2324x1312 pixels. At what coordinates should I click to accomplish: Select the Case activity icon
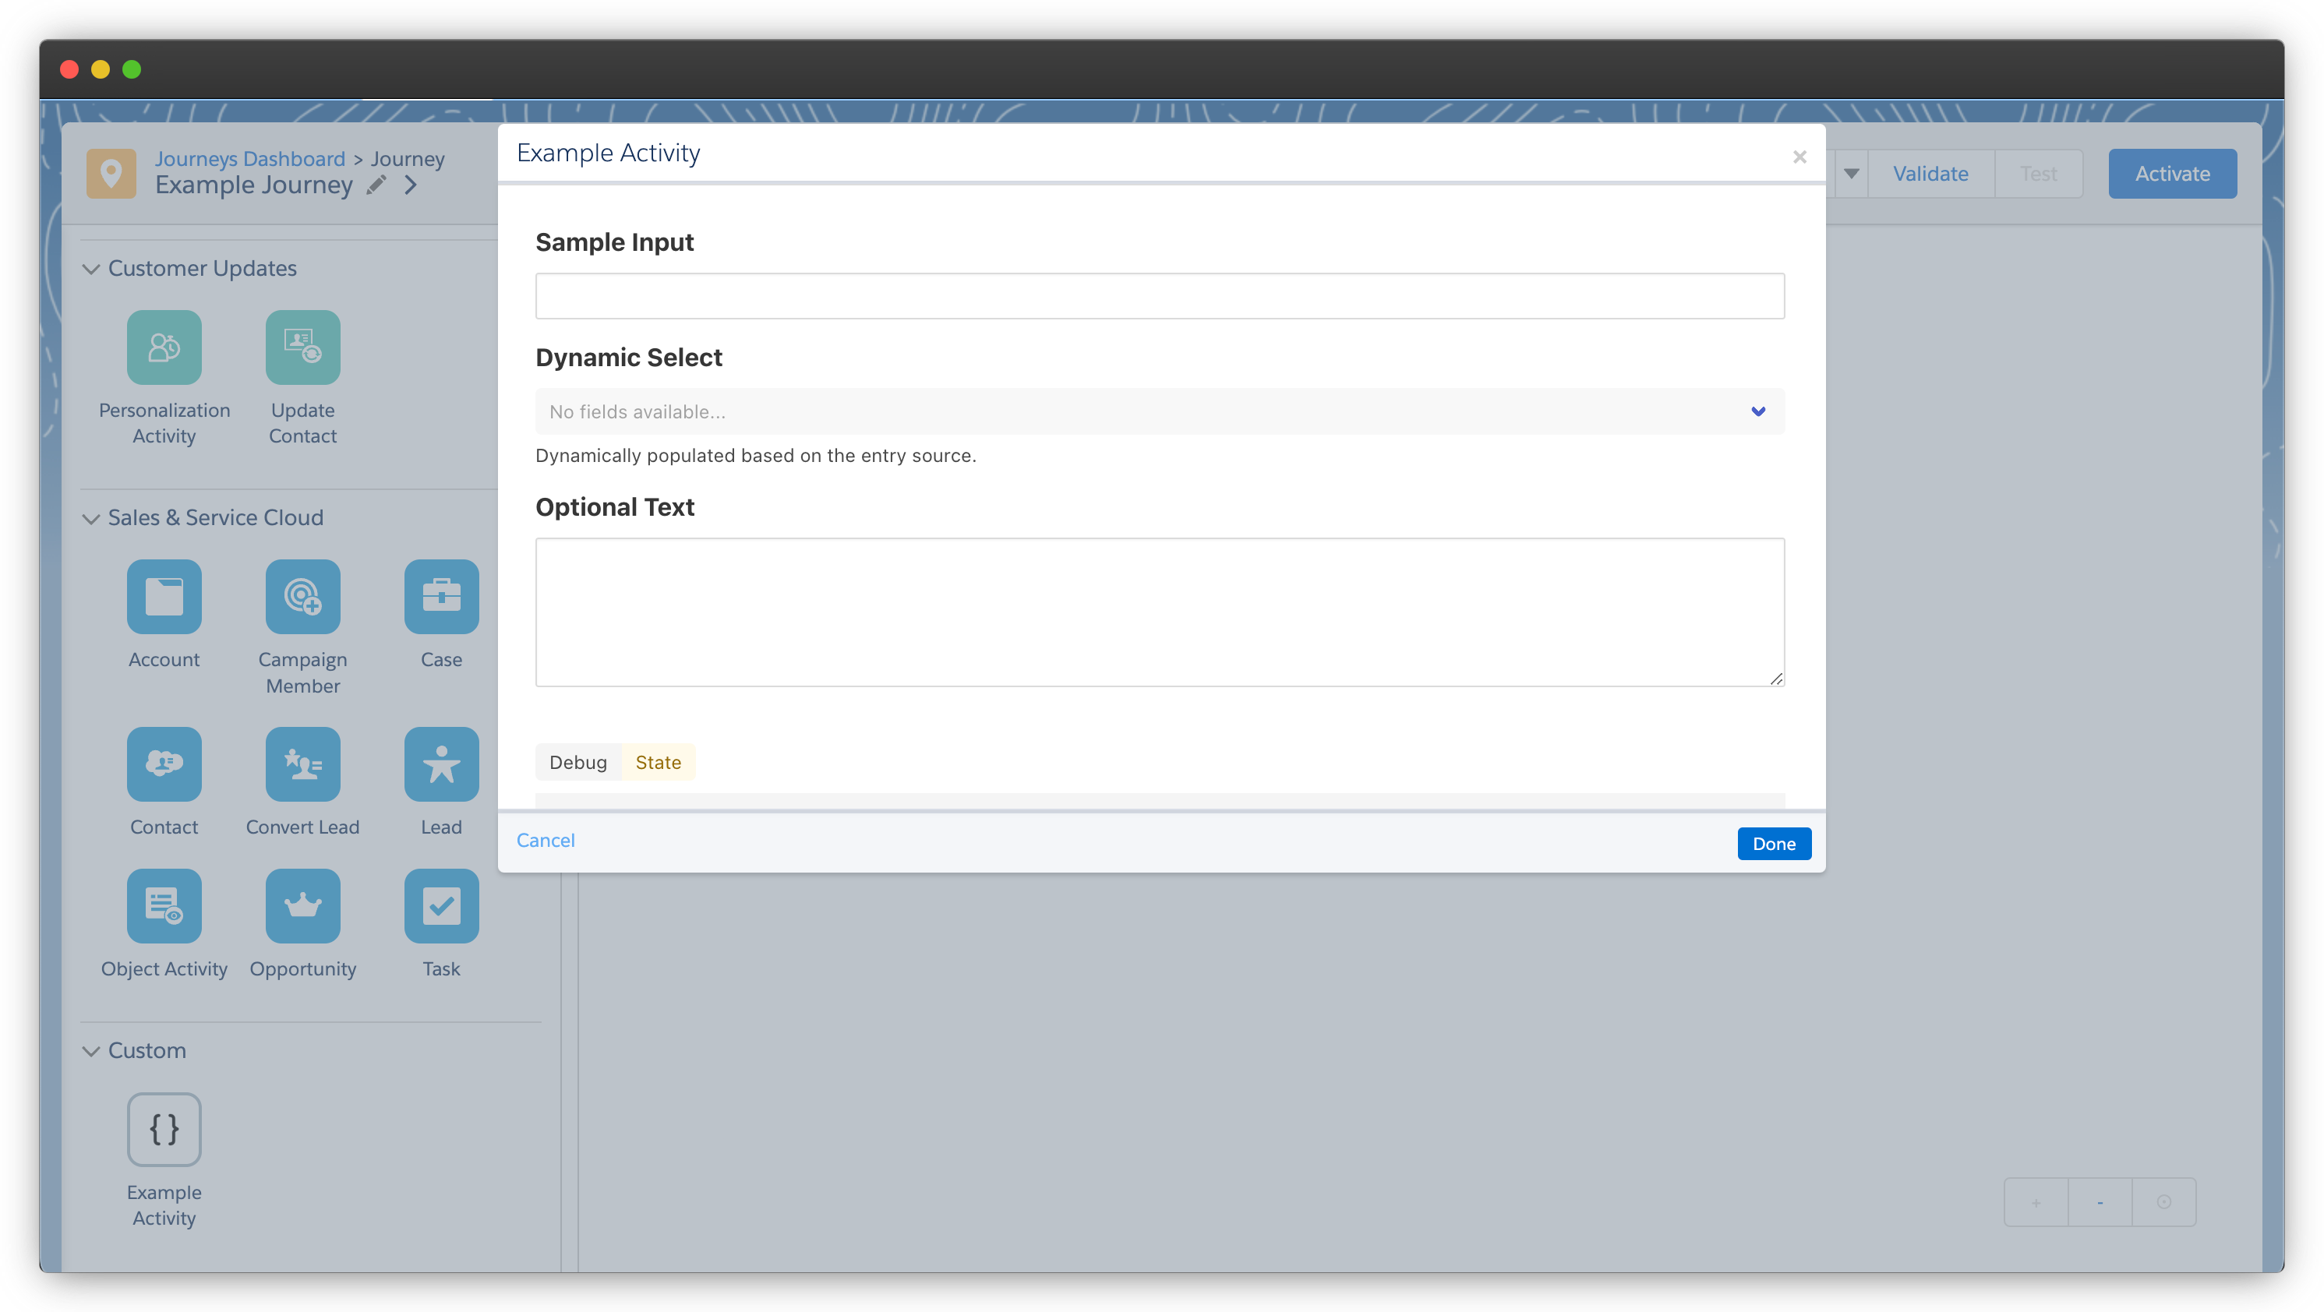[x=441, y=596]
